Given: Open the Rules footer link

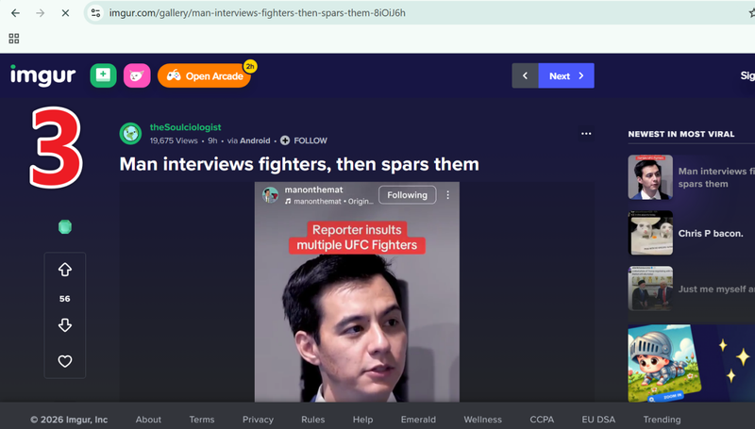Looking at the screenshot, I should (313, 420).
